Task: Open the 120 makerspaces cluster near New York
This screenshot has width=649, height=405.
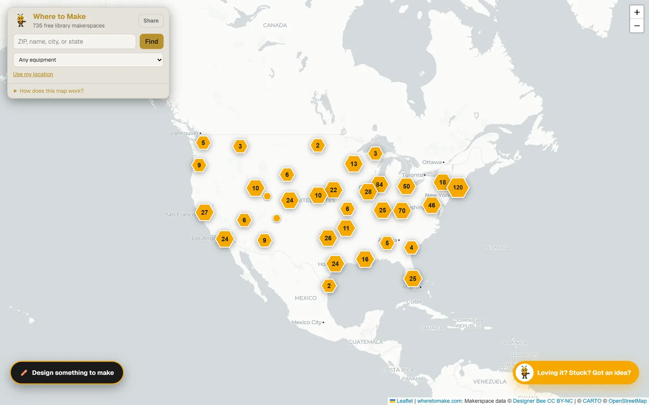Action: (458, 188)
